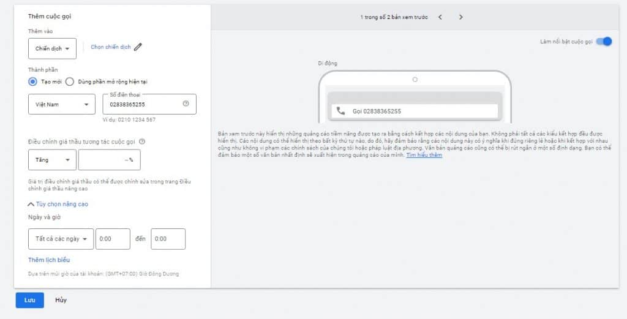Viewport: 627px width, 319px height.
Task: Click the Hủy button
Action: [x=61, y=300]
